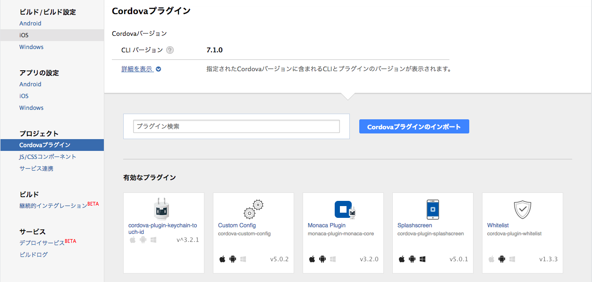Open Windows under ビルド/ビルド設定
592x282 pixels.
[31, 47]
